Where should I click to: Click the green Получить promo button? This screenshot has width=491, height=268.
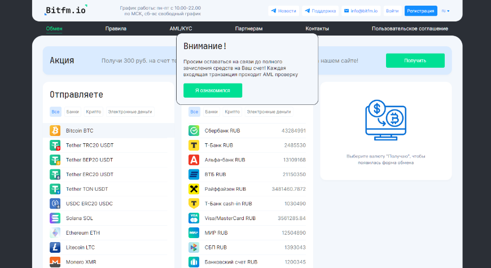tap(415, 60)
